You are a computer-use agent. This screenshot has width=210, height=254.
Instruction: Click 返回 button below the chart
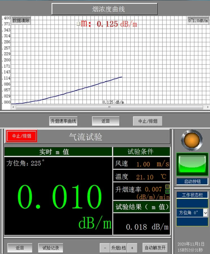105,121
